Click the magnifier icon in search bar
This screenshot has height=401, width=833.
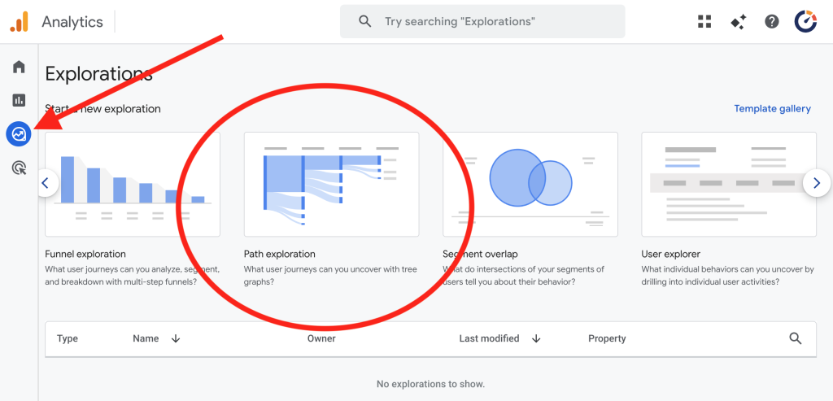point(365,22)
